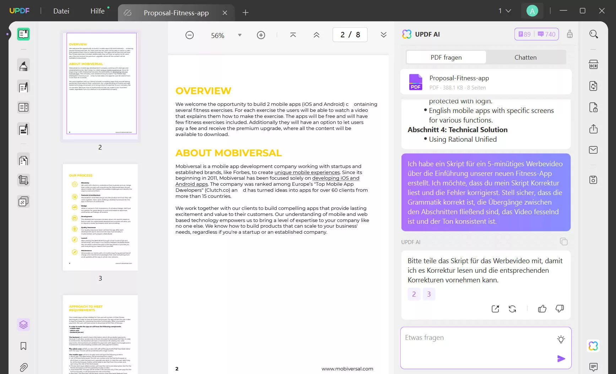Screen dimensions: 616x374
Task: Open the Bookmarks panel icon
Action: click(23, 346)
